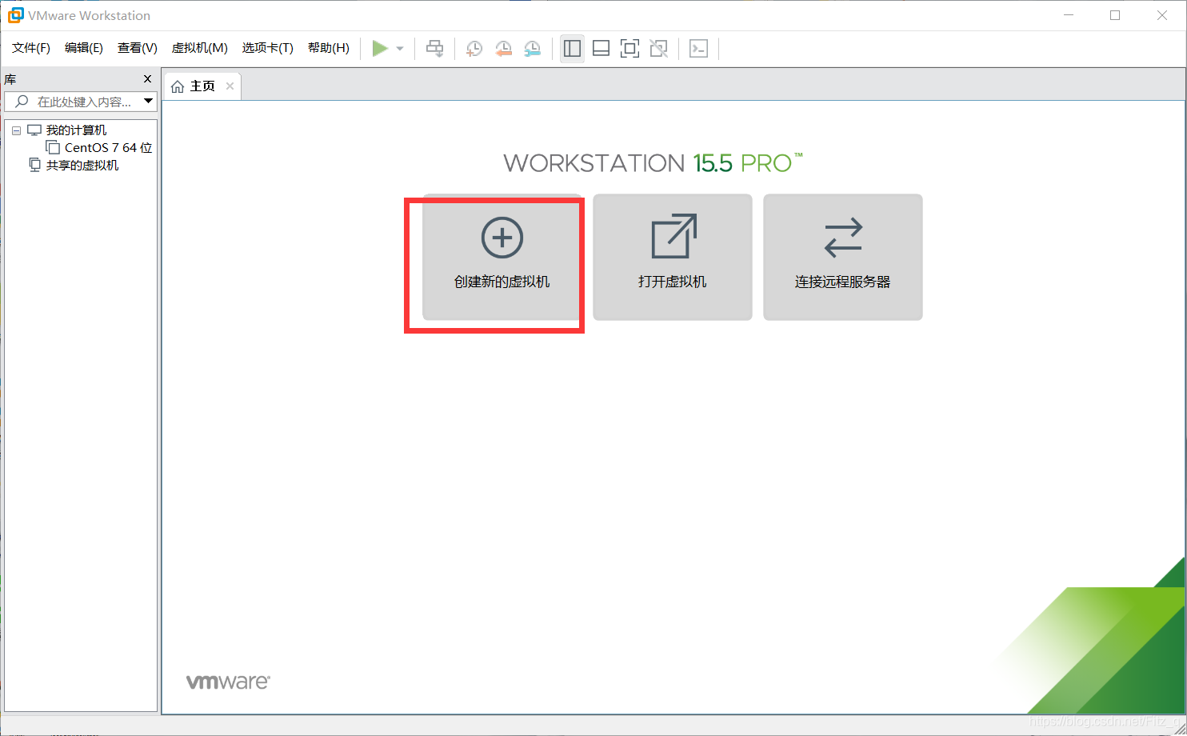This screenshot has width=1187, height=736.
Task: Open the 选项卡(T) menu
Action: click(268, 48)
